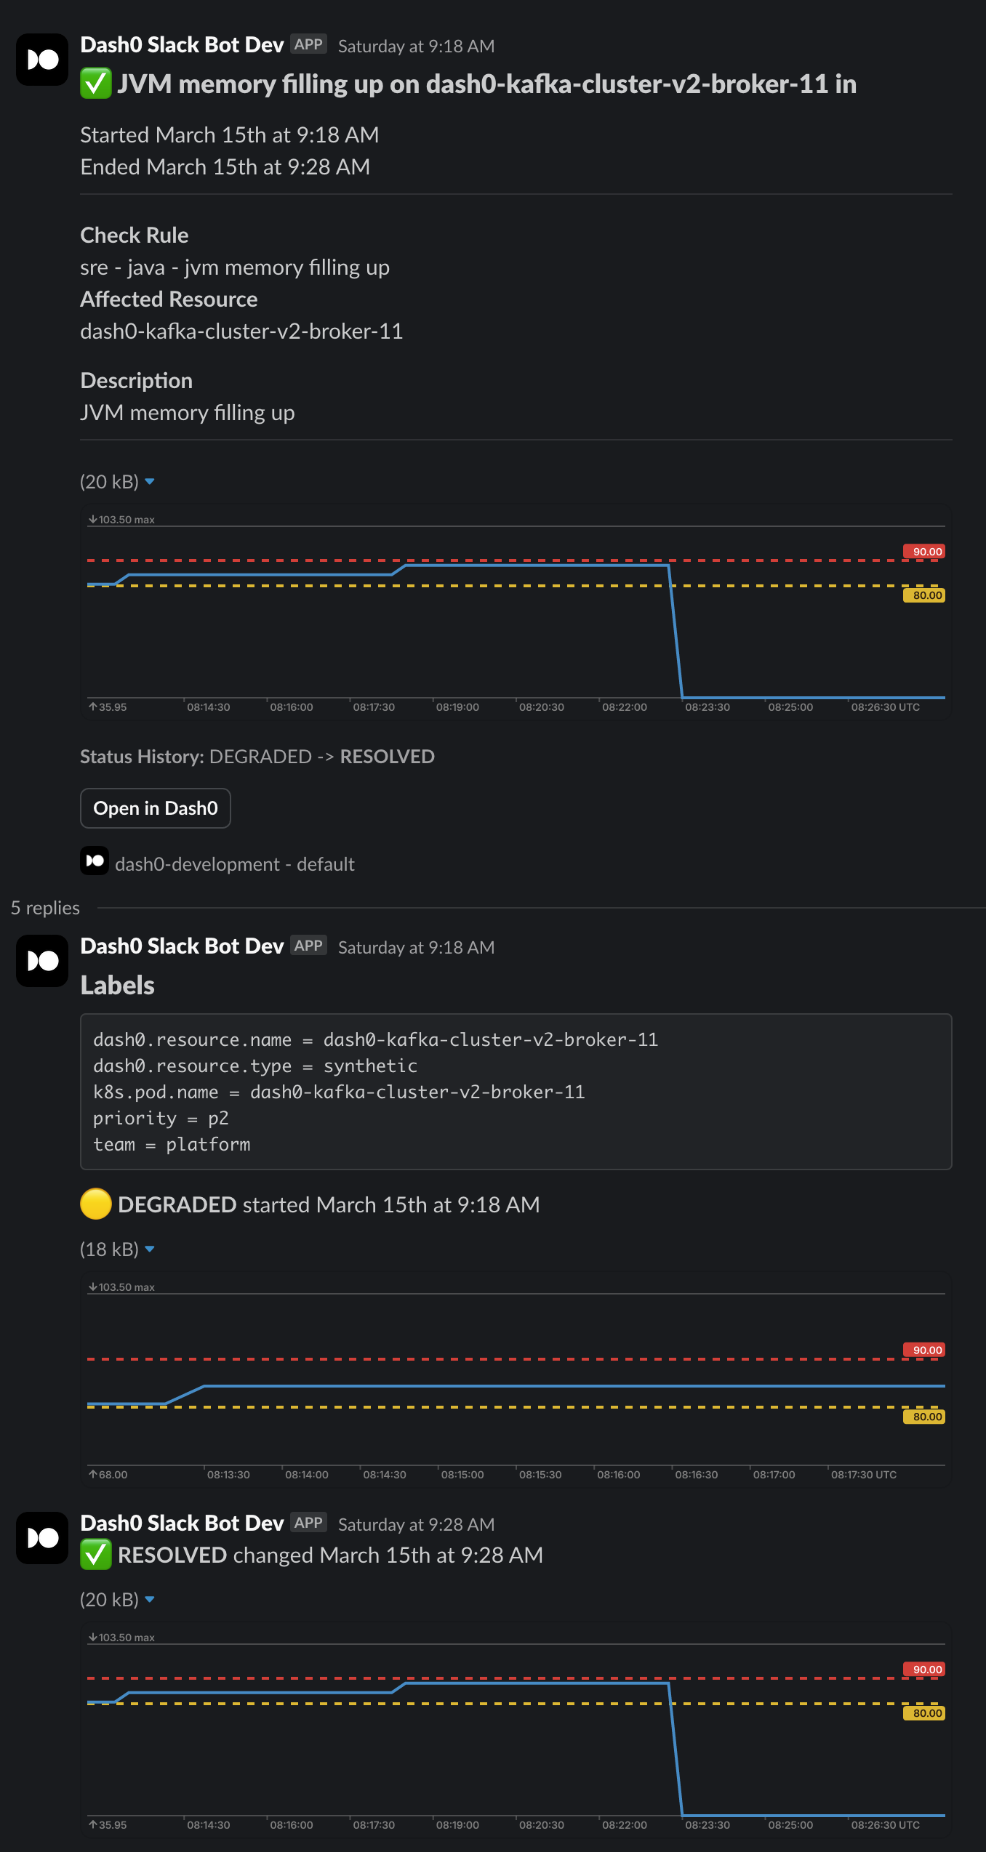Click the Labels code block
This screenshot has width=986, height=1852.
(516, 1091)
